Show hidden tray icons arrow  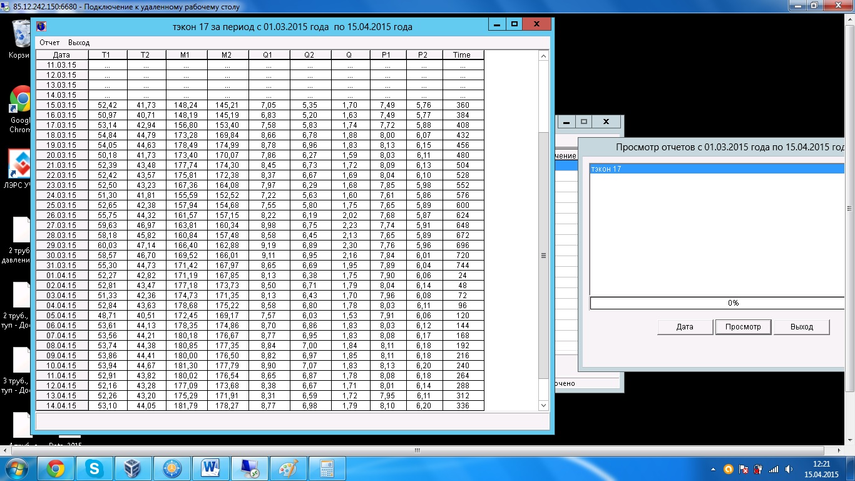click(714, 469)
